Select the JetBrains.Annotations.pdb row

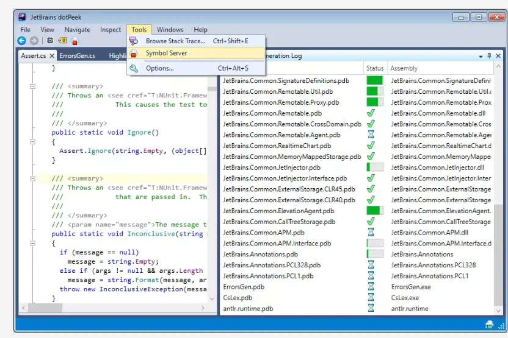coord(357,255)
